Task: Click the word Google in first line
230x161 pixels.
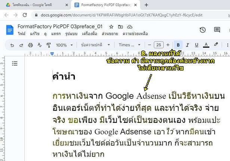Action: click(x=120, y=96)
